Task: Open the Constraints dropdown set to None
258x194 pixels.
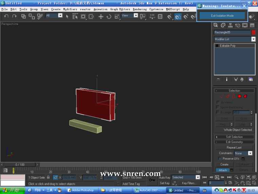Action: pyautogui.click(x=243, y=153)
